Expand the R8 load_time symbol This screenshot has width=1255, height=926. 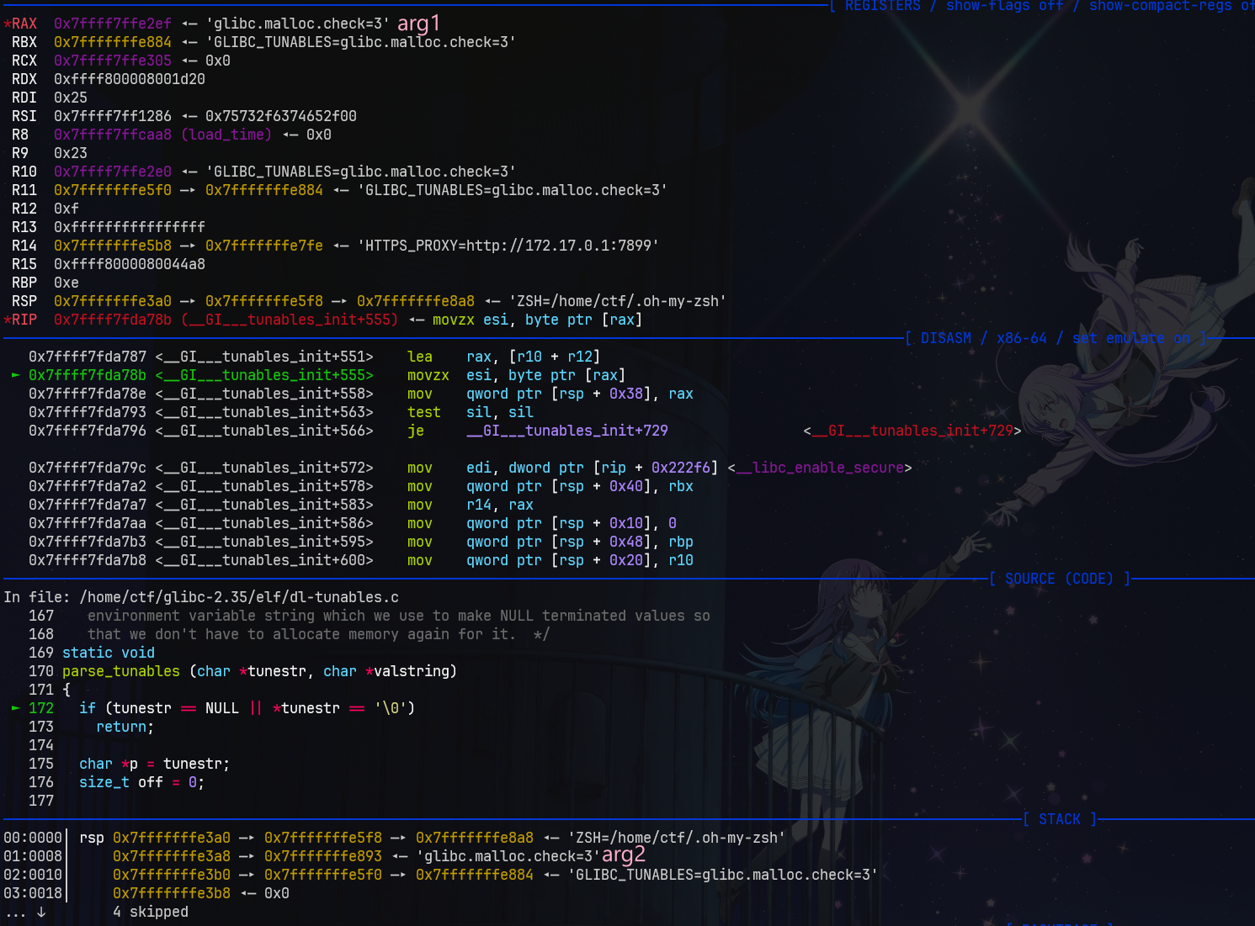pyautogui.click(x=226, y=135)
